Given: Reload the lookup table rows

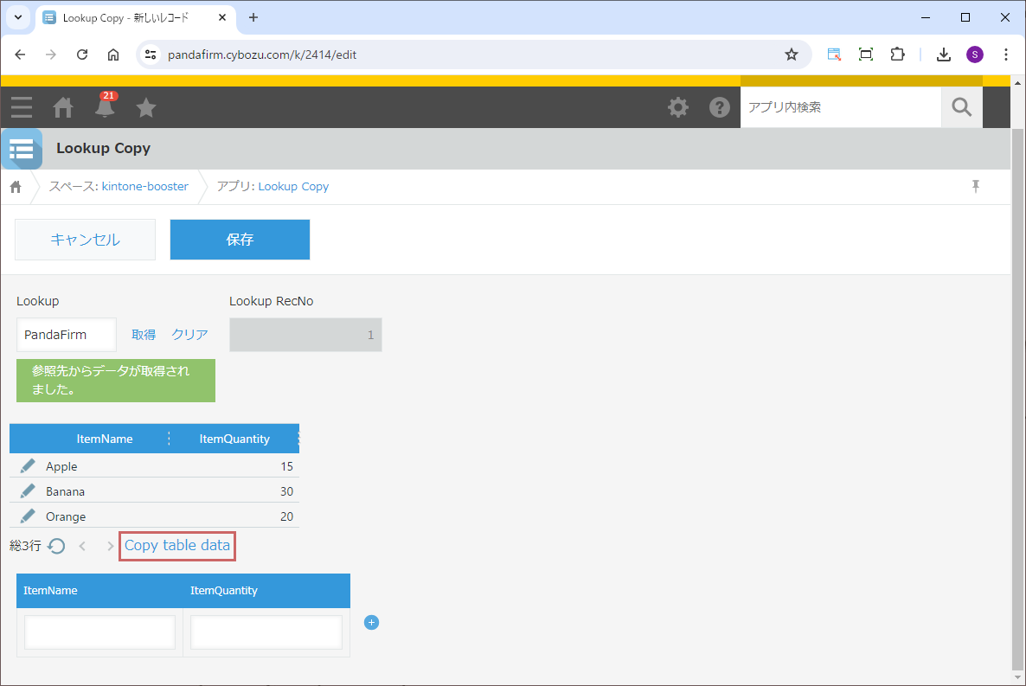Looking at the screenshot, I should click(x=56, y=546).
